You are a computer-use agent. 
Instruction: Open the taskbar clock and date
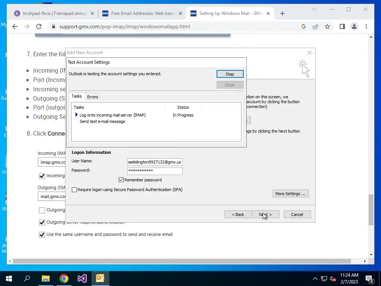pos(349,279)
